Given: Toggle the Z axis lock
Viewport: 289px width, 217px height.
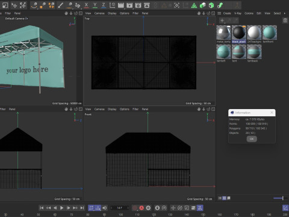Looking at the screenshot, I should 104,5.
